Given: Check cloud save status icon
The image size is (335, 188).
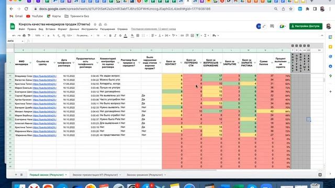Looking at the screenshot, I should pyautogui.click(x=105, y=25).
